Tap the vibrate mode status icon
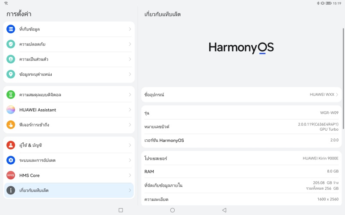The width and height of the screenshot is (345, 215). [x=322, y=3]
